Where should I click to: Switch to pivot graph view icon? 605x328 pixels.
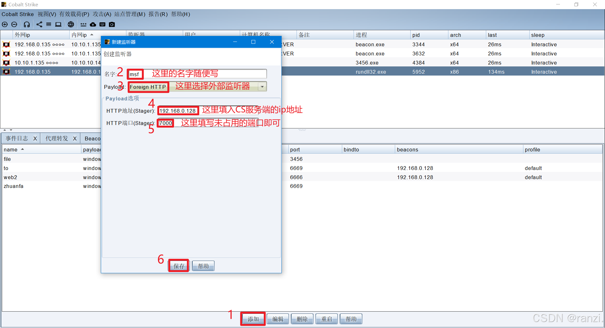click(39, 24)
